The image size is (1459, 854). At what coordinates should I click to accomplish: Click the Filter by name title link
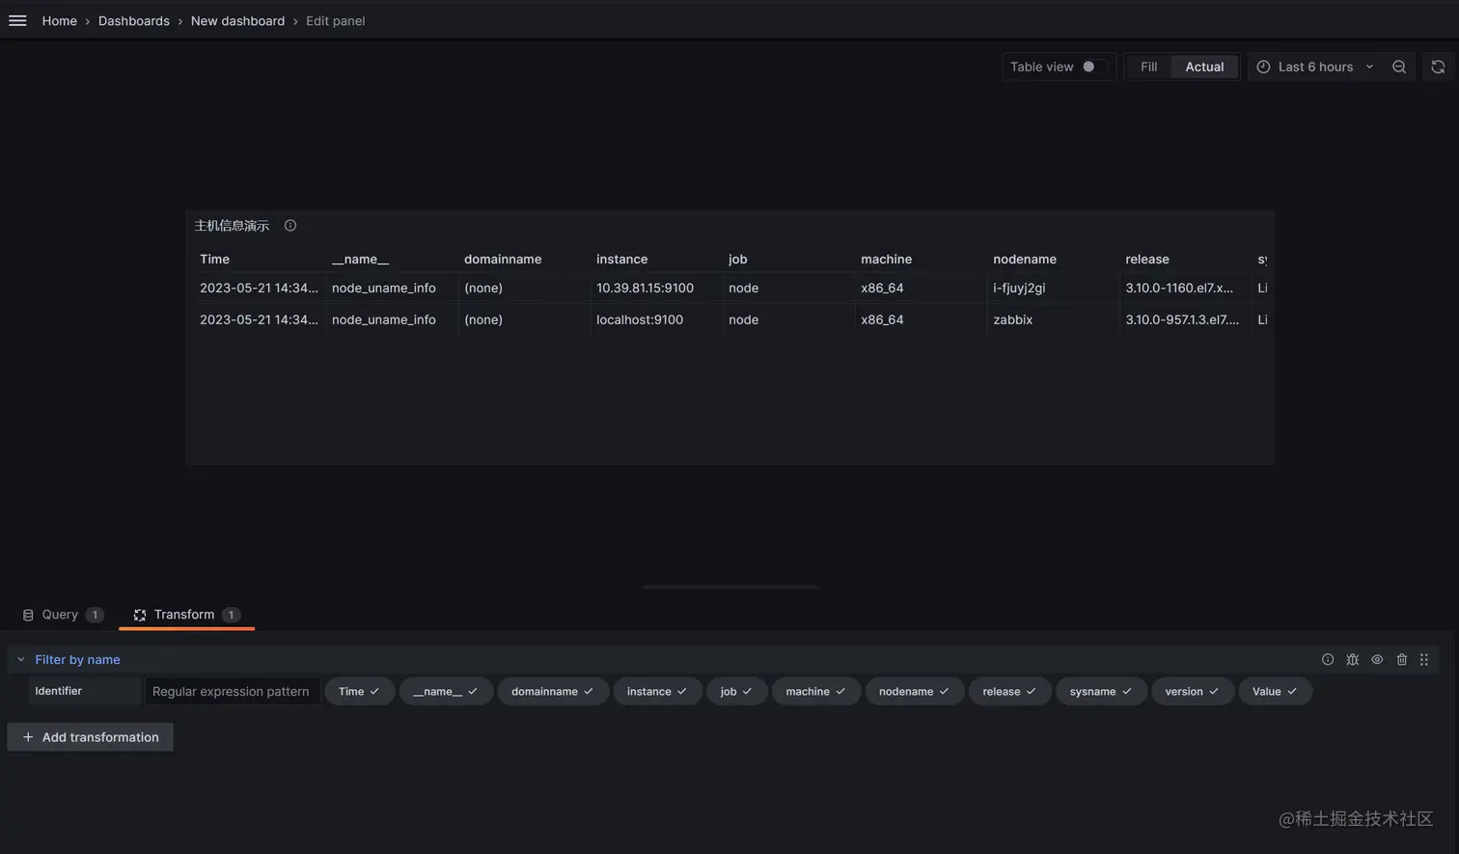pyautogui.click(x=78, y=660)
